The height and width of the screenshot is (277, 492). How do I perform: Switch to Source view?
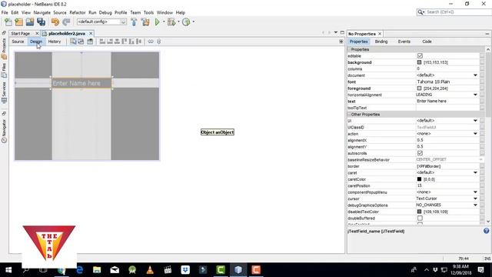(x=18, y=42)
